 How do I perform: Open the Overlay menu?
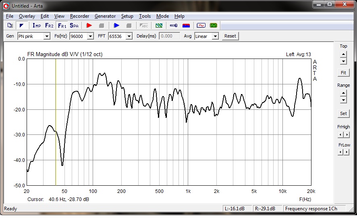coord(27,16)
